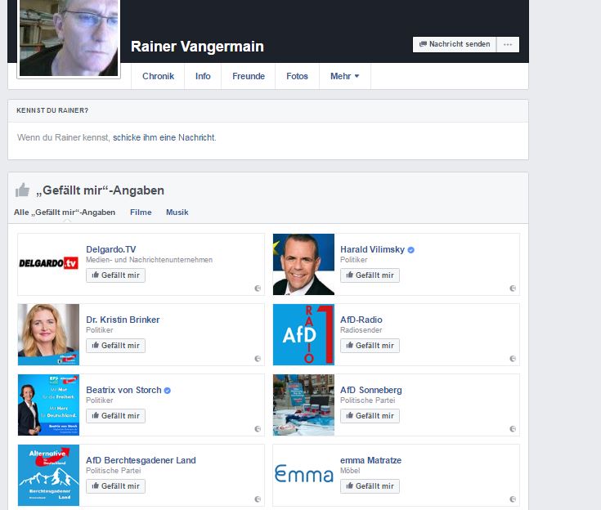Click 'Politische Partei' text under AfD Sonneberg
The image size is (601, 510).
point(368,400)
